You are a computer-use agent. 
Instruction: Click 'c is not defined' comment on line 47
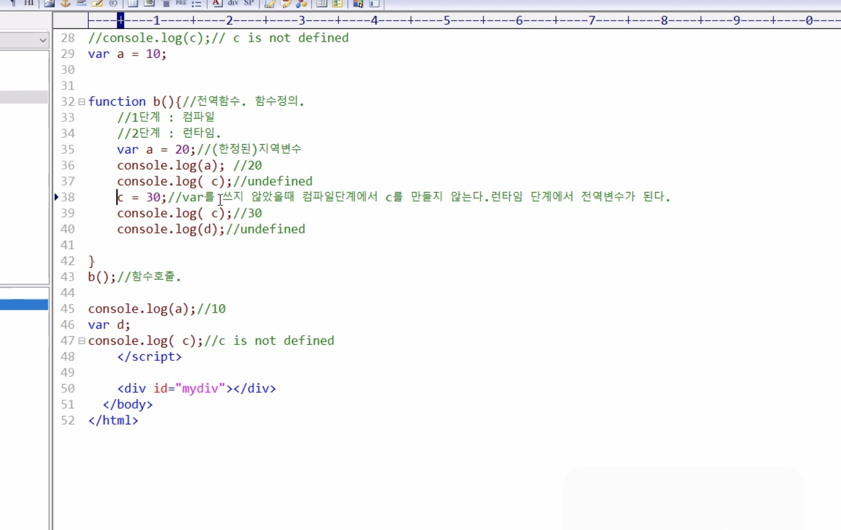(x=276, y=341)
